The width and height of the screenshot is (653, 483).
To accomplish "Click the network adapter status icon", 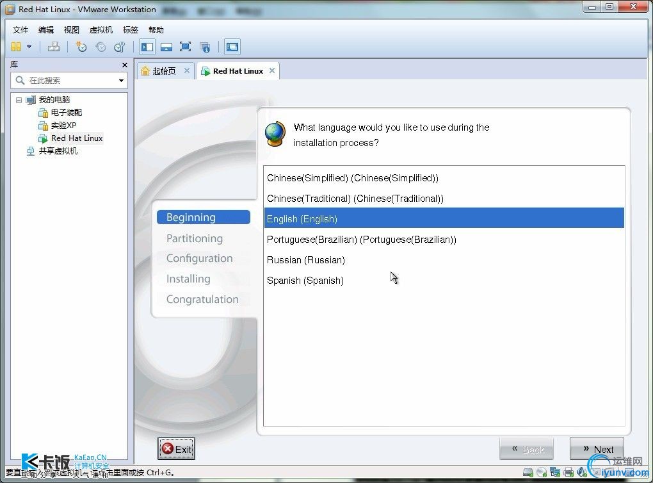I will click(x=554, y=472).
